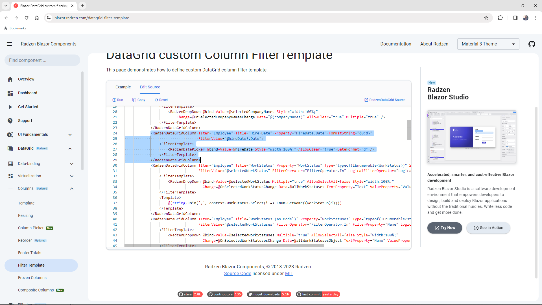Click the nuget downloads badge
Screen dimensions: 542x305
tap(269, 294)
